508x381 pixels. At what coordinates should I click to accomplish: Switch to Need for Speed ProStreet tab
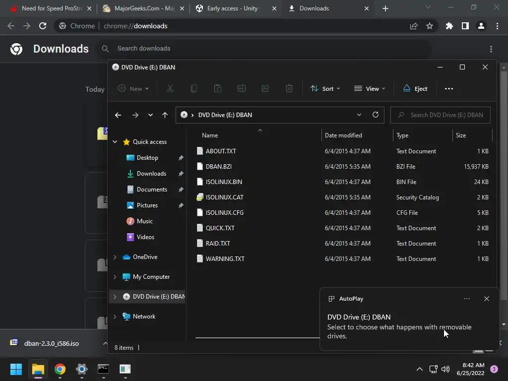[x=51, y=8]
